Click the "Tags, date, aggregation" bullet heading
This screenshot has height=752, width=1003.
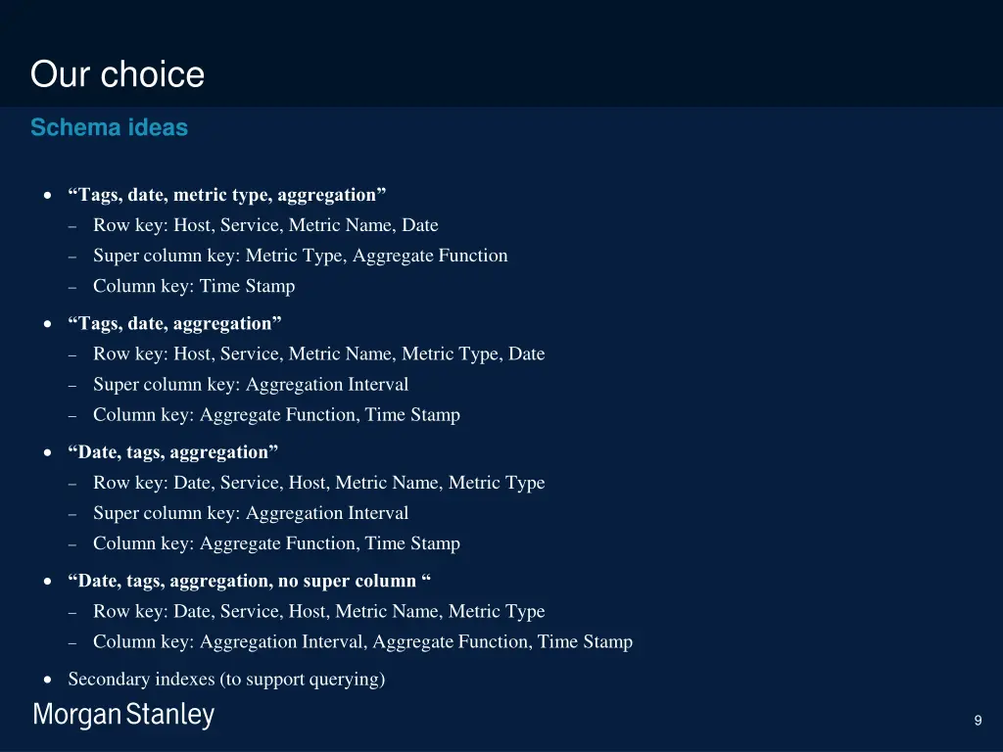pyautogui.click(x=174, y=323)
